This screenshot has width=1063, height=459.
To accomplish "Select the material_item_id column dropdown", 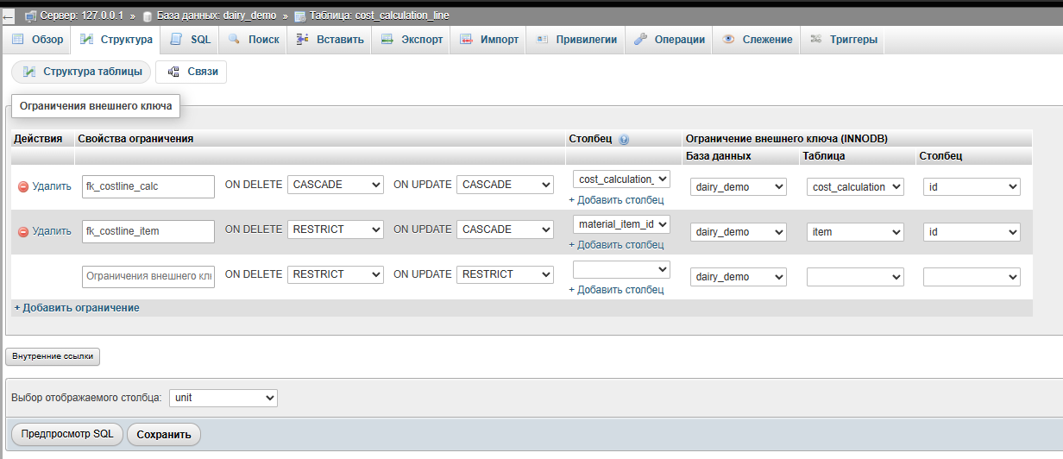I will click(621, 224).
